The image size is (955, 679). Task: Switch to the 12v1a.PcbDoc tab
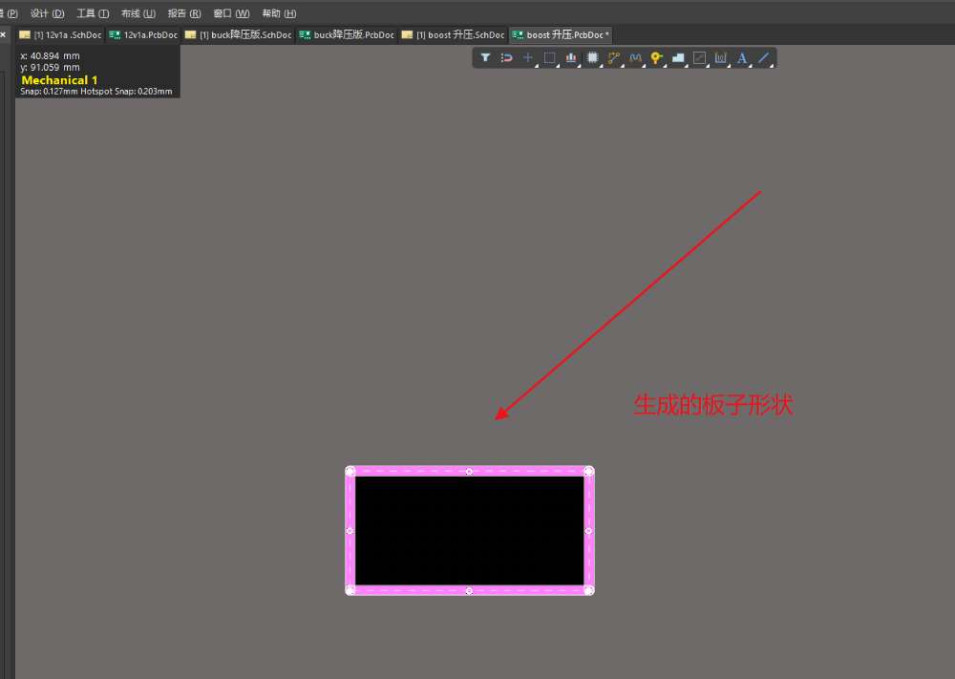pos(143,34)
